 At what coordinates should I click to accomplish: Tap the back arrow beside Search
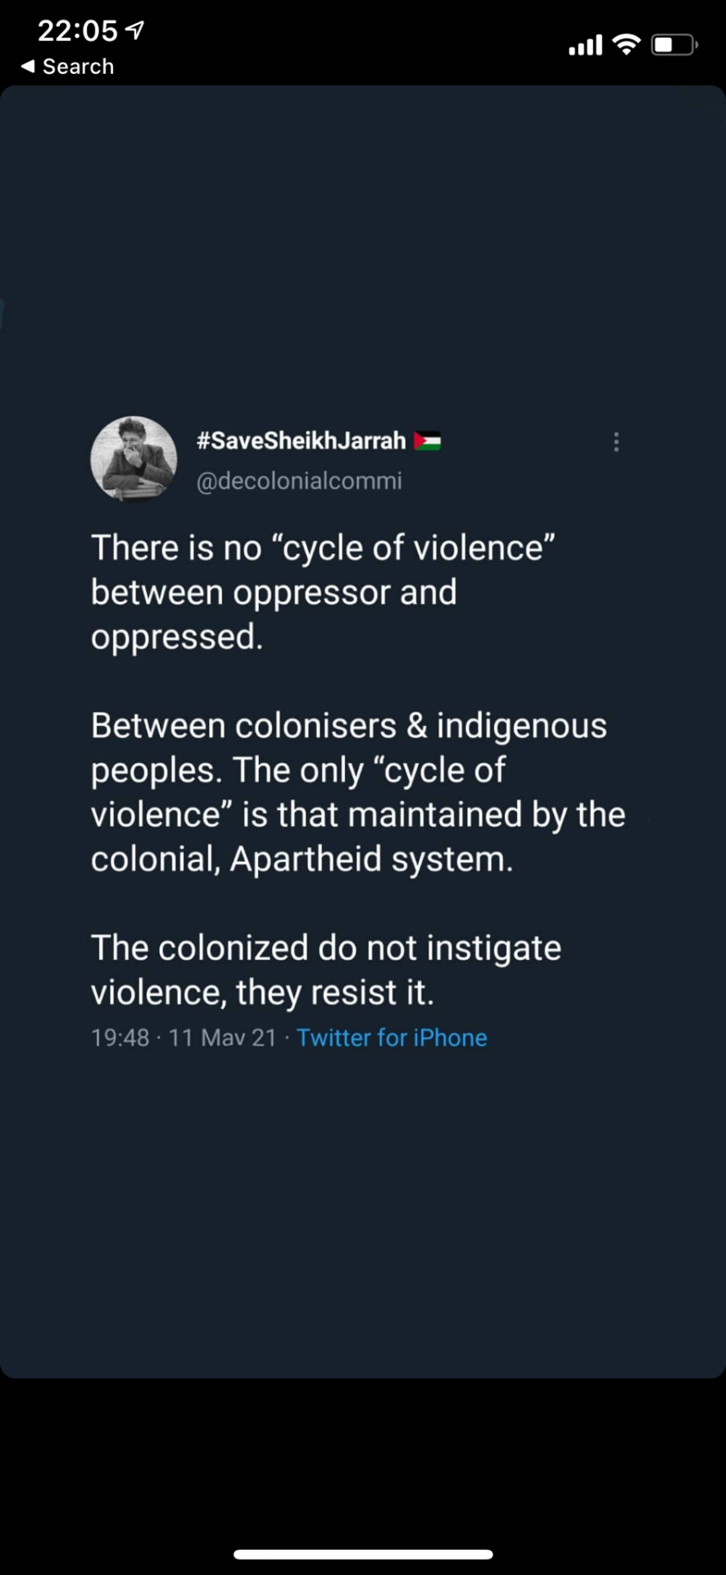28,66
